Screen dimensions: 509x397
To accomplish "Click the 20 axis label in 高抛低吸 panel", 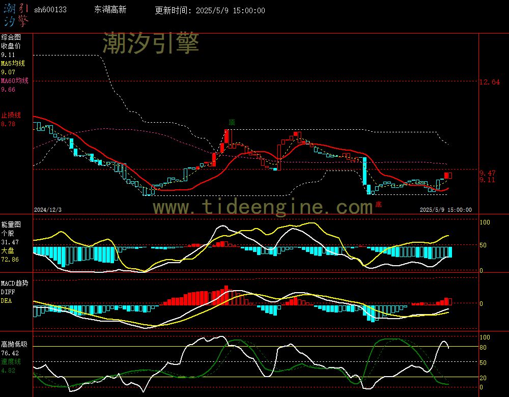I will [x=484, y=378].
